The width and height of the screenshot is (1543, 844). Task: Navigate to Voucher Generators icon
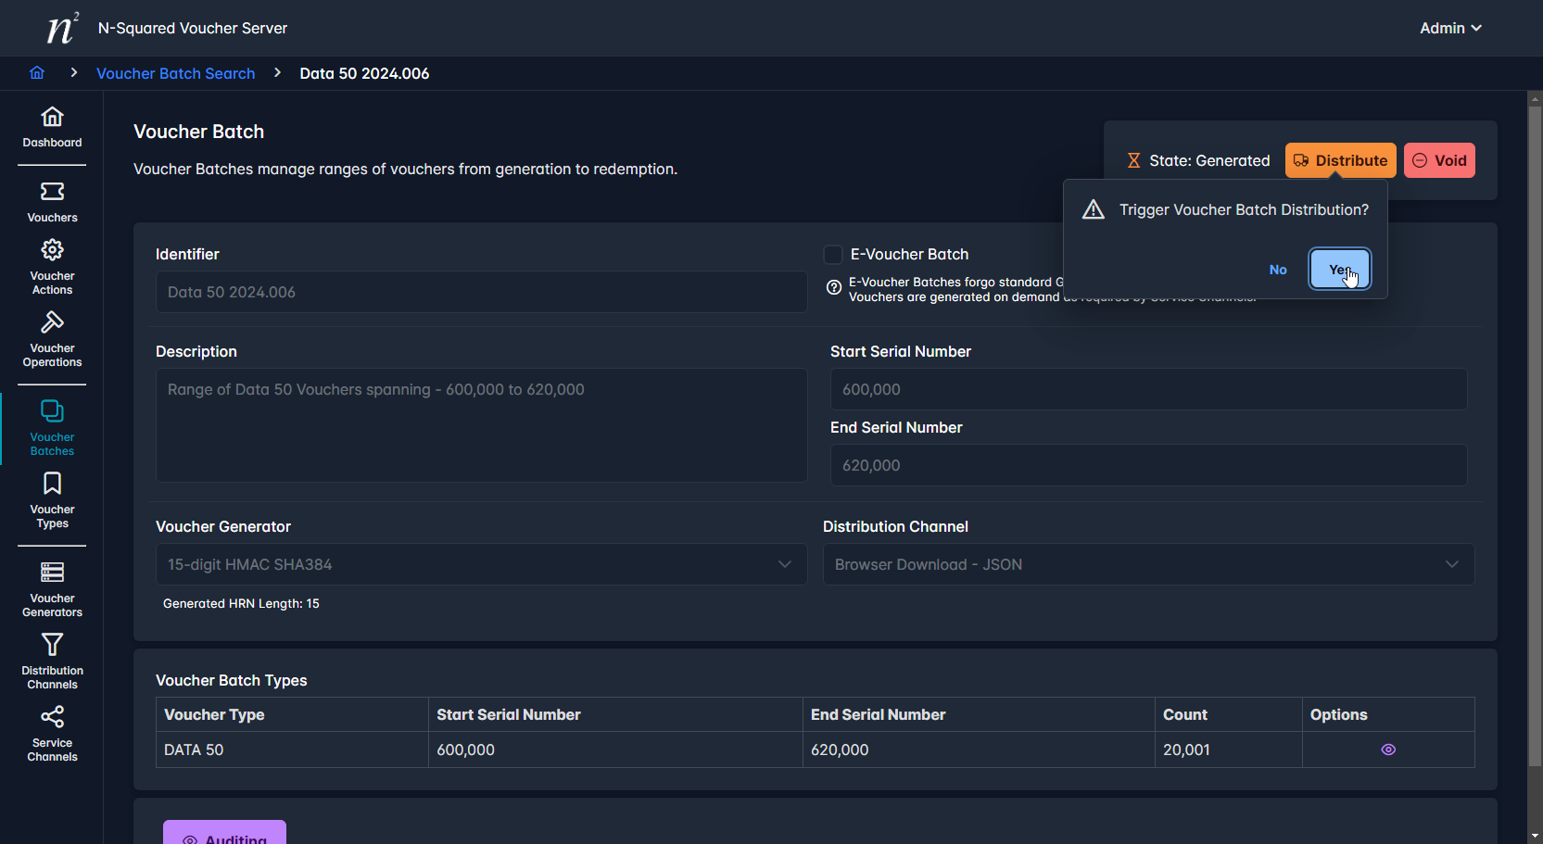click(x=52, y=573)
